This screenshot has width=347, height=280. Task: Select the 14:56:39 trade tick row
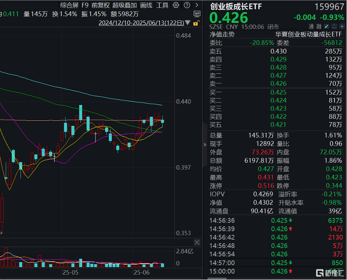pyautogui.click(x=276, y=229)
